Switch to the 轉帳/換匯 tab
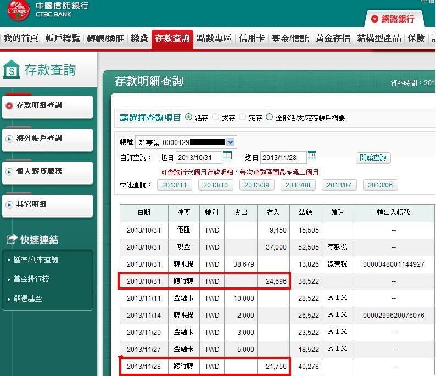This screenshot has height=376, width=436. point(106,38)
